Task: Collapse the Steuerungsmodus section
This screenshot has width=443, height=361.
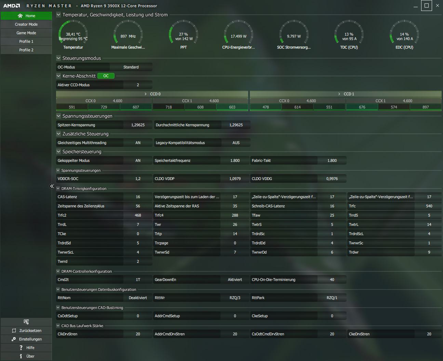Action: pyautogui.click(x=58, y=58)
